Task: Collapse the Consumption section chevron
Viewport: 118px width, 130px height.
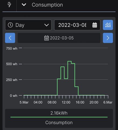Action: tap(24, 5)
